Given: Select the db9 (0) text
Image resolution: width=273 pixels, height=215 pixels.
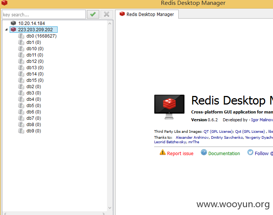Looking at the screenshot, I should point(33,131).
